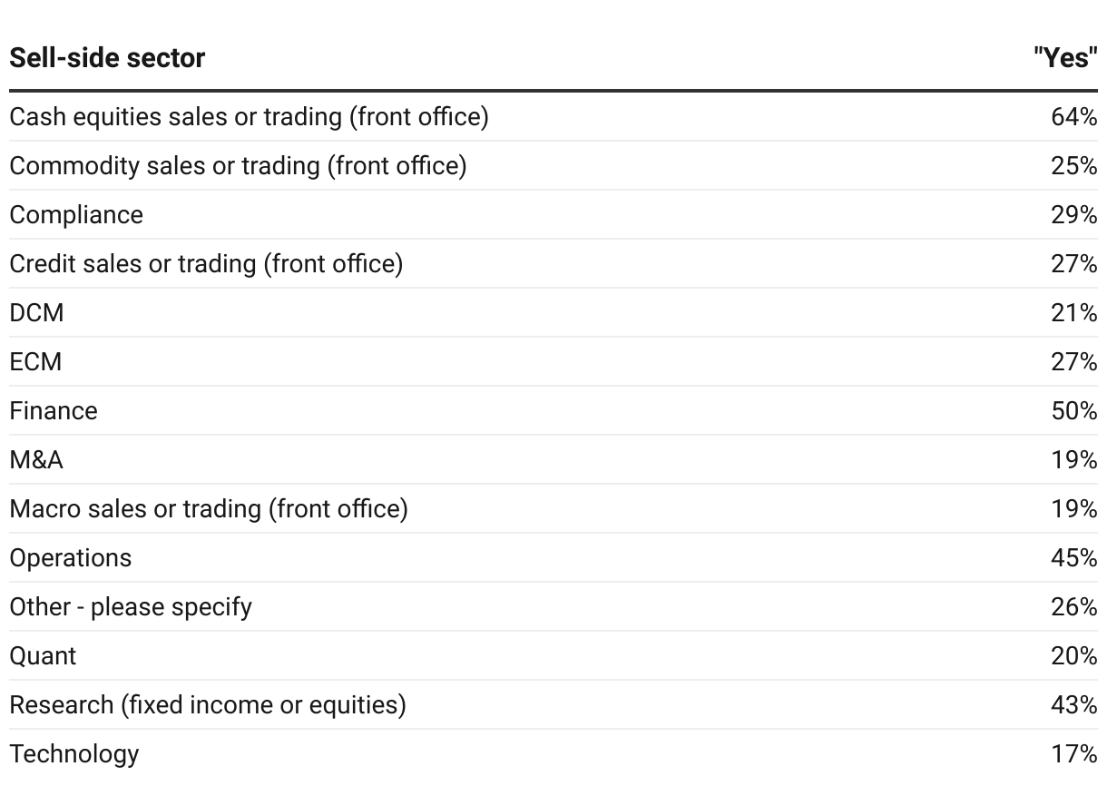Select the Cash equities sales or trading row
Image resolution: width=1107 pixels, height=786 pixels.
[249, 117]
